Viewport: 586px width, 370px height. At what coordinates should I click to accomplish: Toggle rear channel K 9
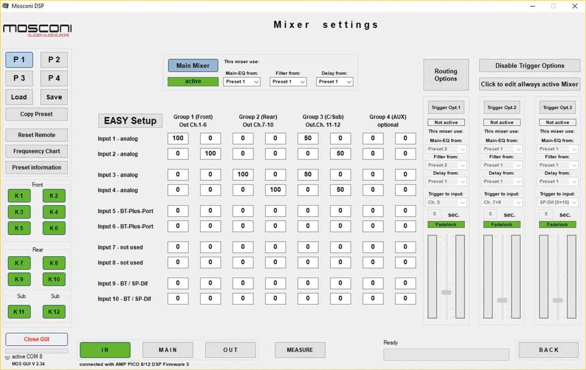[x=19, y=279]
